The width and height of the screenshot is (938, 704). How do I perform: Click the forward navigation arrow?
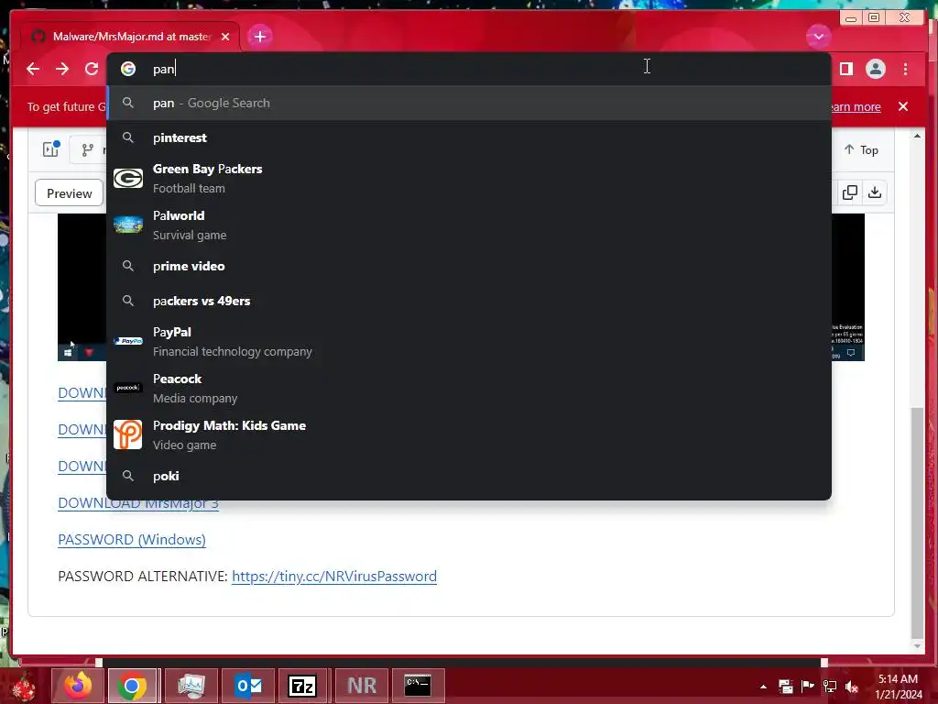[62, 69]
